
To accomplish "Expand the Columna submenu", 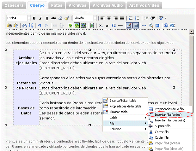I will pos(125,129).
